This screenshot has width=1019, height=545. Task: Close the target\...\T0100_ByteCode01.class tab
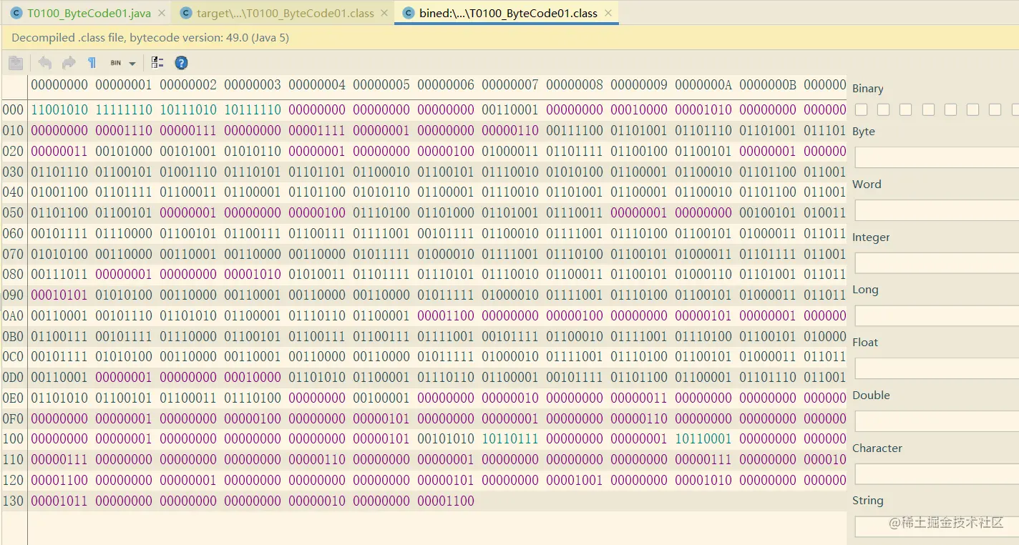click(384, 13)
